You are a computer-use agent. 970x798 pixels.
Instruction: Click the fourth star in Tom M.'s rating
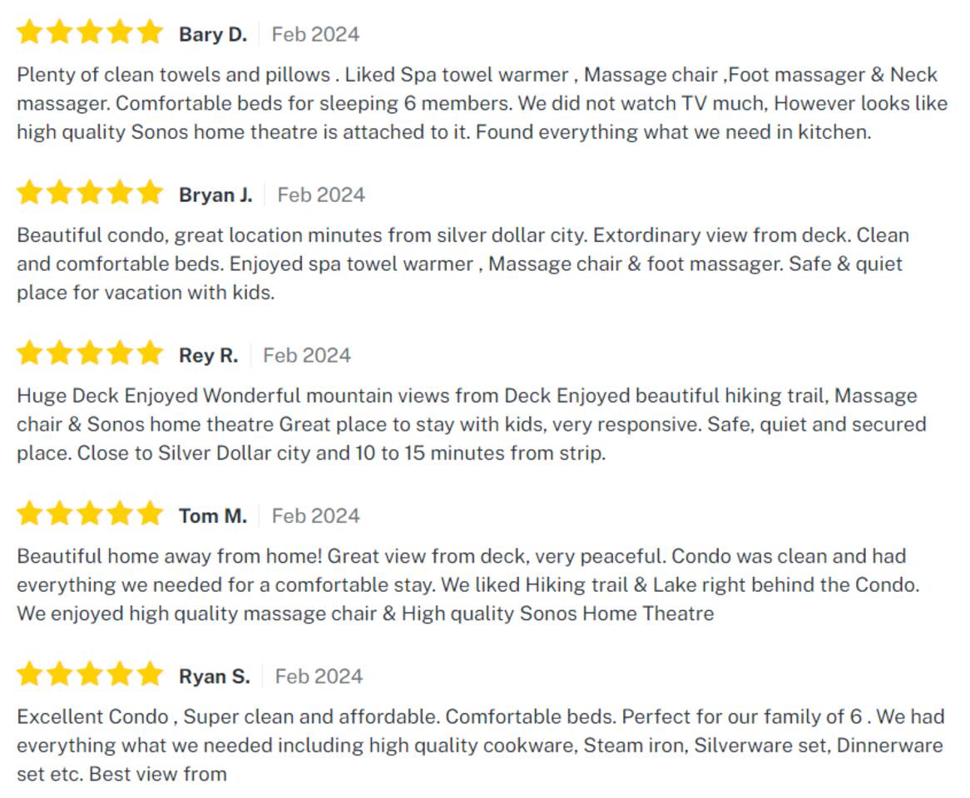point(120,515)
